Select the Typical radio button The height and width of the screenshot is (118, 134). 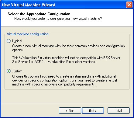tap(9, 41)
